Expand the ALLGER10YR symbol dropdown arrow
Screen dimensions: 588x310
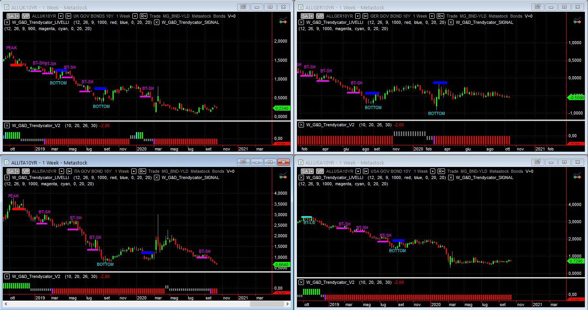click(x=358, y=16)
